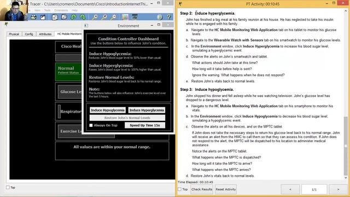Click the 1/1 page indicator field
Viewport: 350px width, 197px height.
click(314, 189)
